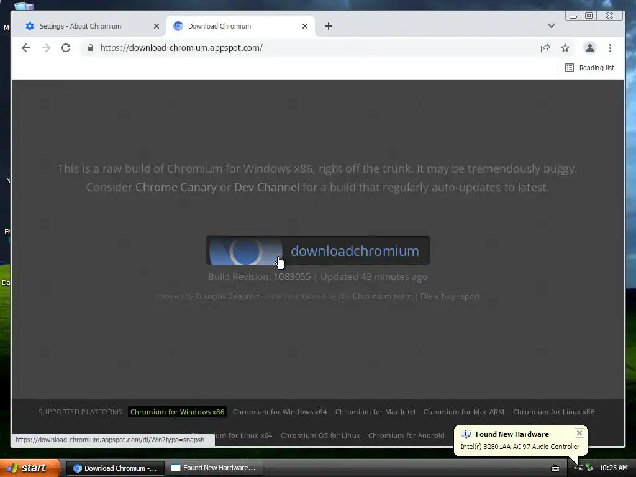Open François Beaufort link
This screenshot has height=477, width=636.
pyautogui.click(x=227, y=296)
